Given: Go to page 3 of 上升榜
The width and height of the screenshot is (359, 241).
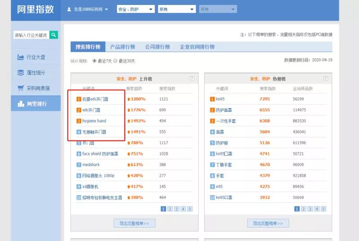Looking at the screenshot, I should click(176, 209).
